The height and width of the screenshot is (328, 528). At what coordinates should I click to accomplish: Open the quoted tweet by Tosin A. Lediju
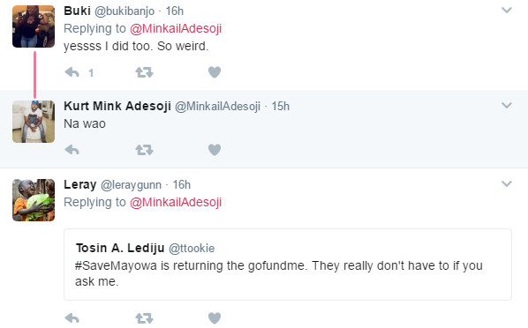click(x=288, y=265)
